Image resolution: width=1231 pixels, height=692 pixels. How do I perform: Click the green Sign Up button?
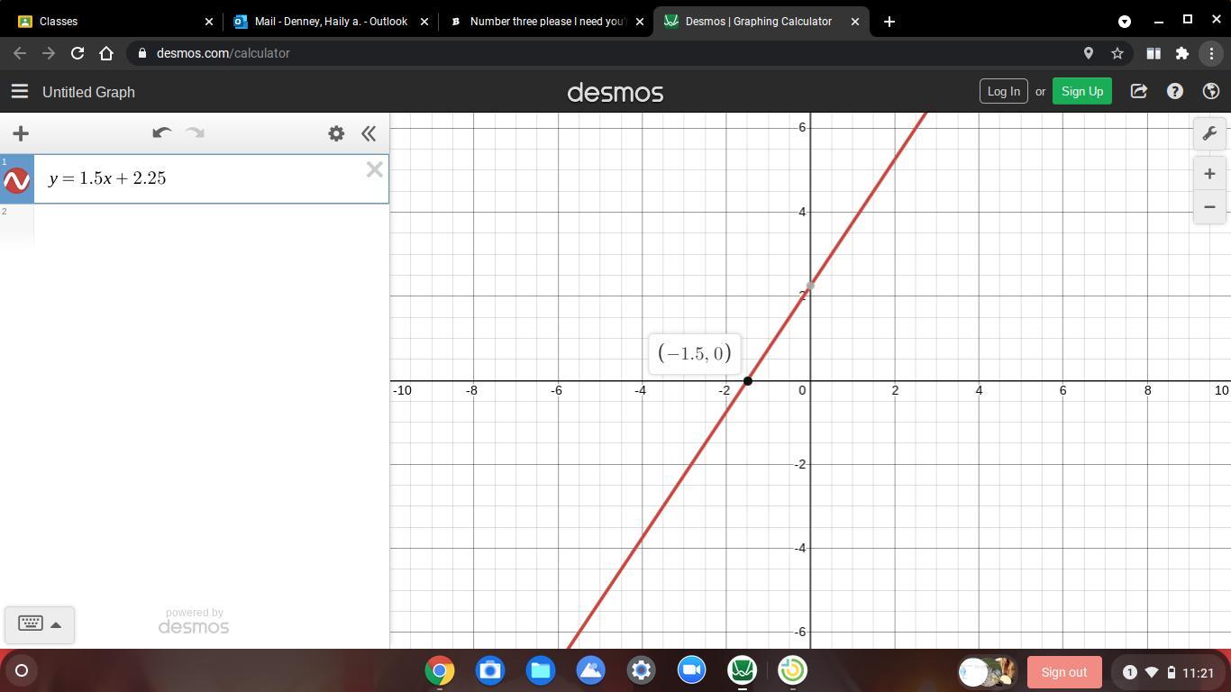click(x=1082, y=91)
